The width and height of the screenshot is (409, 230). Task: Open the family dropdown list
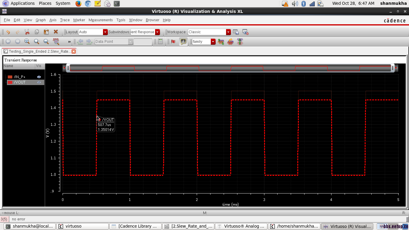point(213,42)
